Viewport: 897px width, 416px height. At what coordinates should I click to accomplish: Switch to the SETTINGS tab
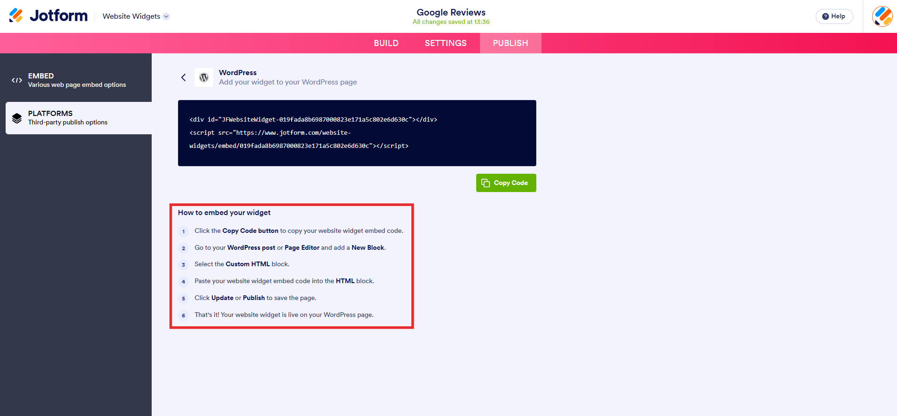click(446, 43)
